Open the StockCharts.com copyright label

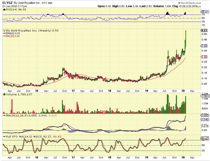tap(190, 3)
